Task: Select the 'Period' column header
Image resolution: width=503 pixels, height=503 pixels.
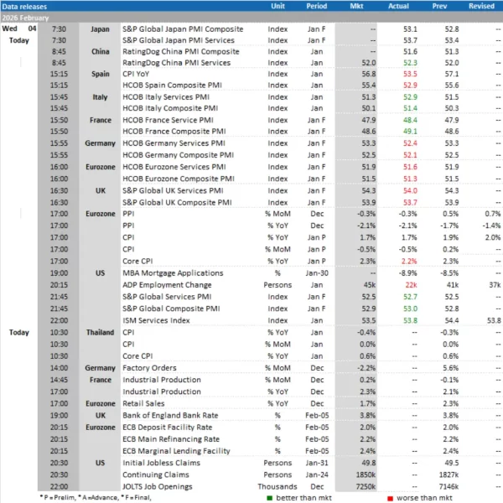Action: [x=317, y=6]
